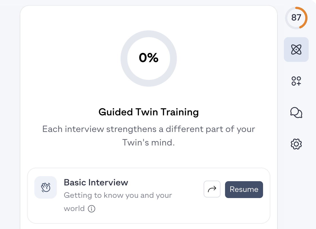The width and height of the screenshot is (316, 229).
Task: Click the word "world" beside the info icon
Action: [74, 208]
